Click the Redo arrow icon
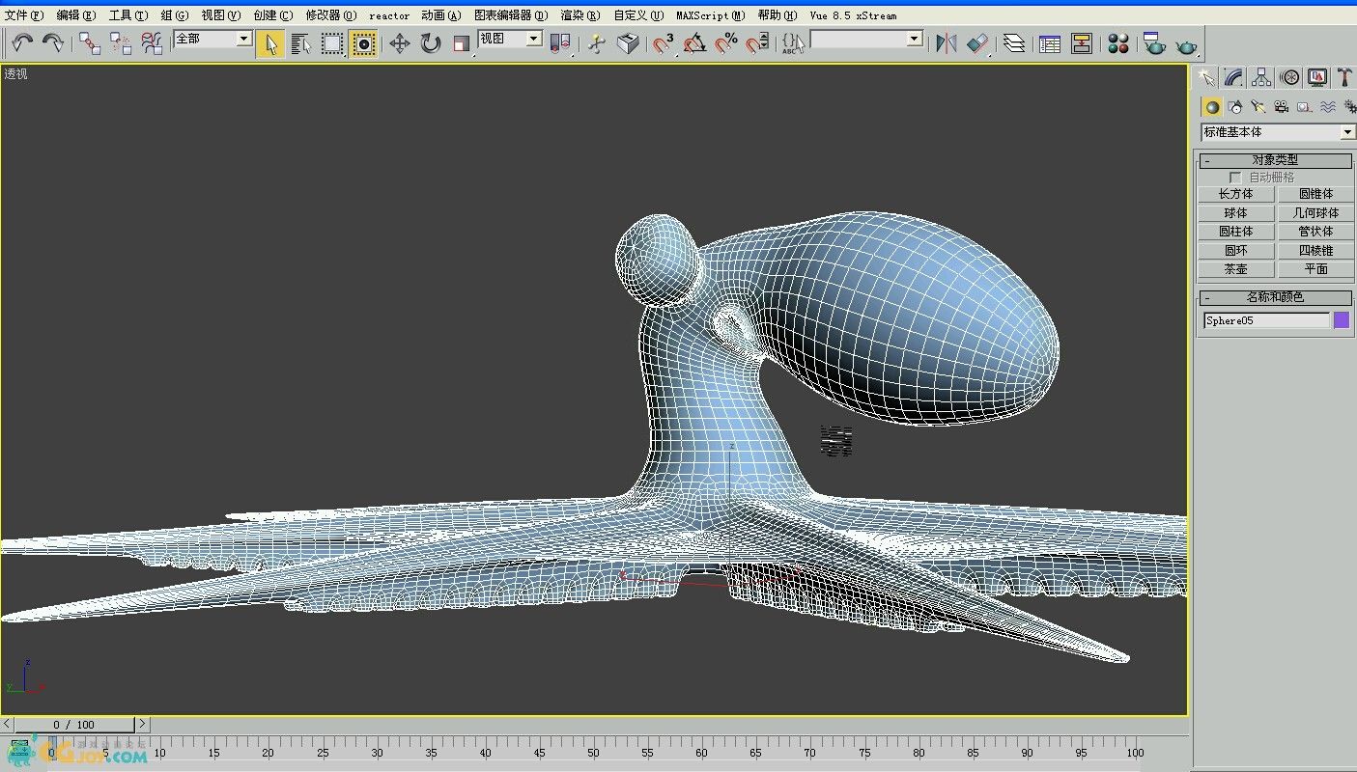This screenshot has width=1357, height=772. click(53, 42)
